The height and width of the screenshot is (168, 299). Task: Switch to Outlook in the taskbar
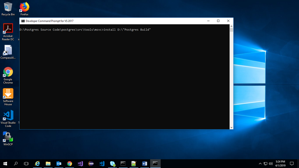click(x=59, y=164)
